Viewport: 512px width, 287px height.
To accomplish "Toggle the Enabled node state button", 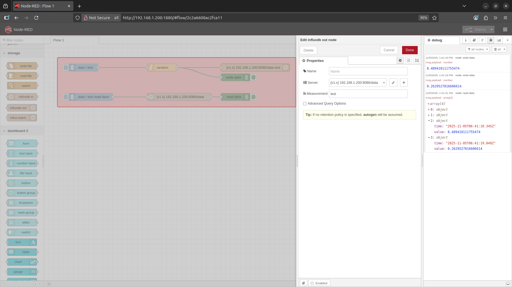I will click(x=319, y=283).
